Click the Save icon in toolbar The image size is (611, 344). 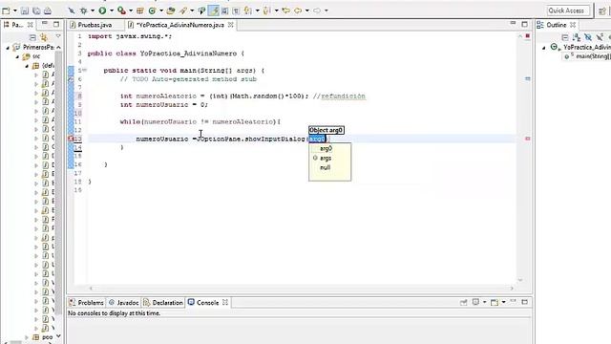pos(25,11)
